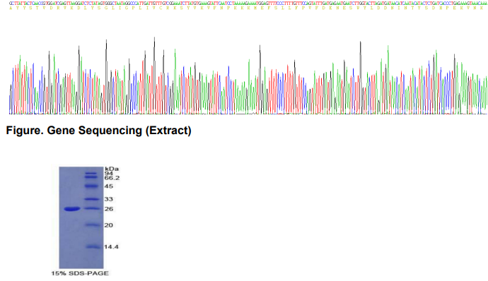
Task: Click the 33 kDa marker label
Action: 109,199
